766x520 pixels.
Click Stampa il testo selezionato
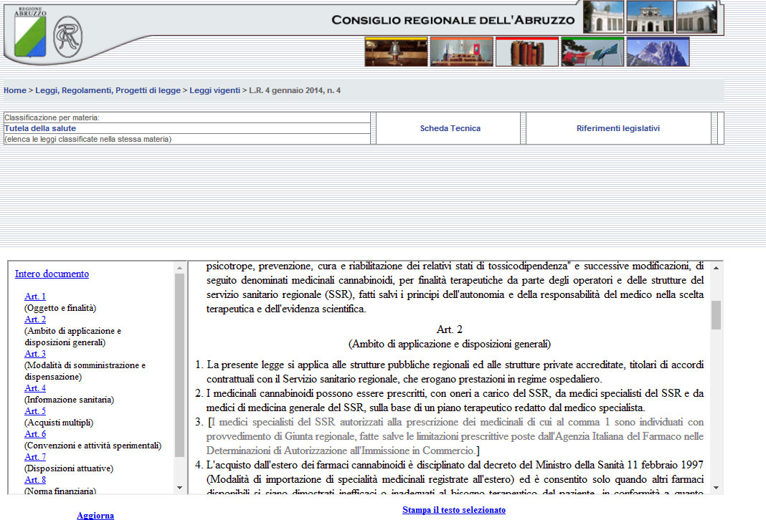[x=453, y=510]
